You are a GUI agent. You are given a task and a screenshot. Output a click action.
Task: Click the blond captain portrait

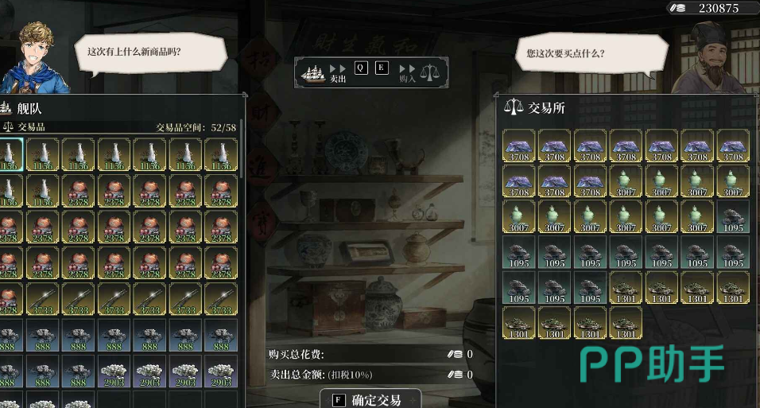click(x=35, y=57)
